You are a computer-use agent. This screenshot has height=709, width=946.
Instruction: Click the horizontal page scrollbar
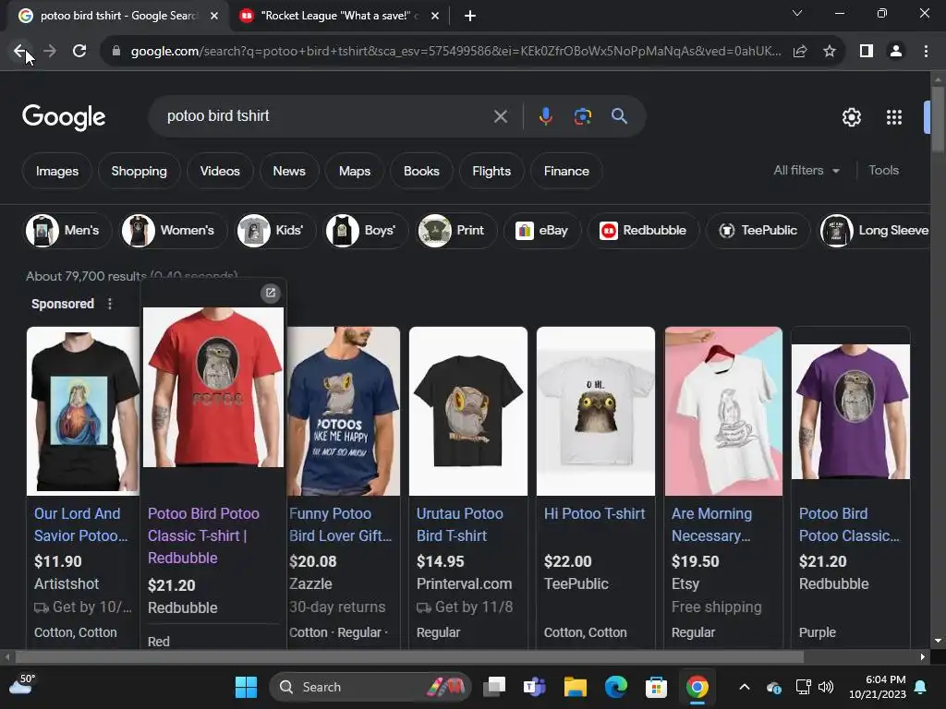tap(409, 656)
